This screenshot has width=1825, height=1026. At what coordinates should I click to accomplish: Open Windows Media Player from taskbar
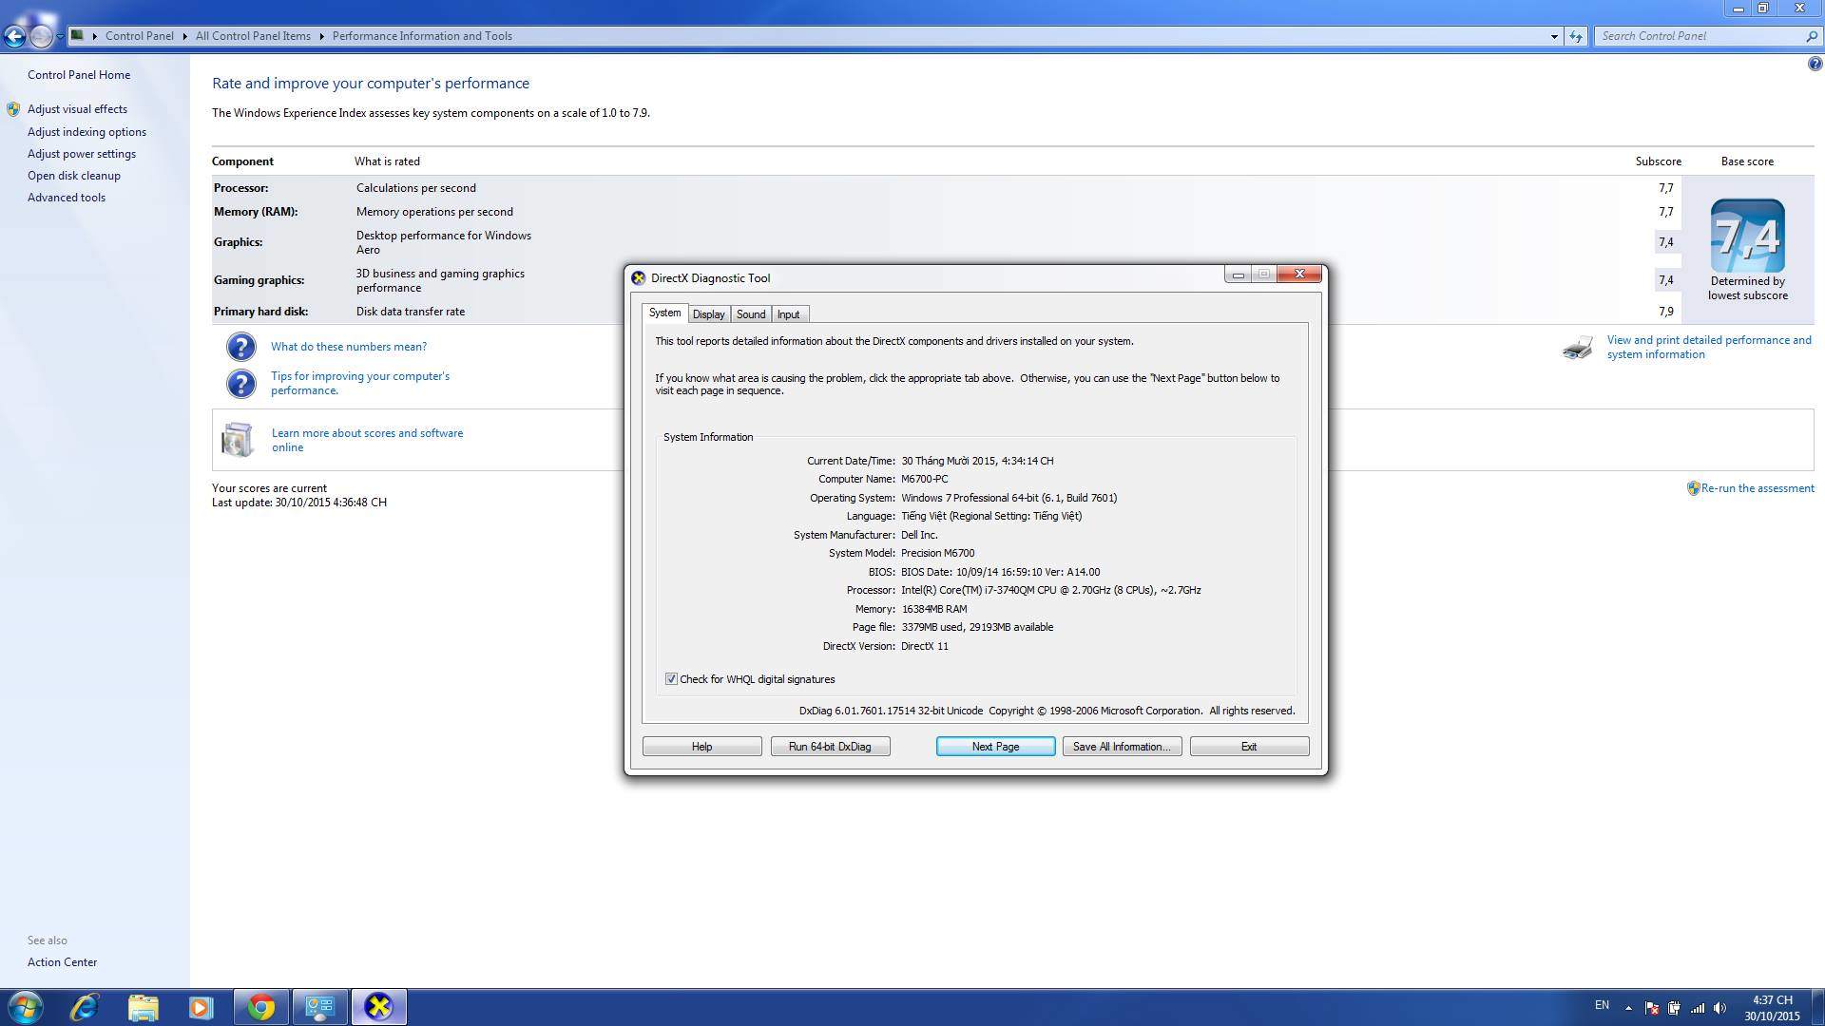[201, 1007]
